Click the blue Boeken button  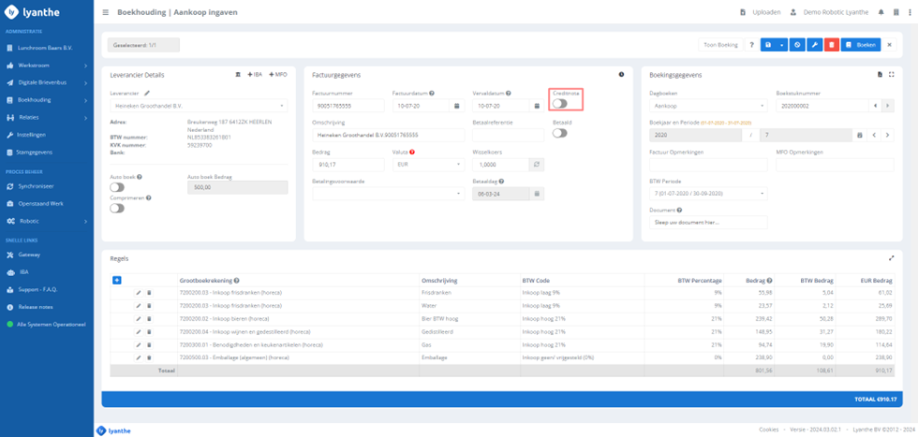point(861,44)
